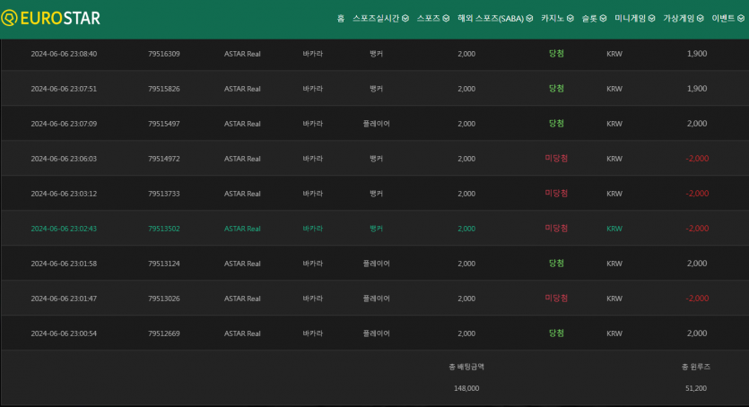
Task: Select timestamp 2024-06-06 23:06:03
Action: (64, 159)
